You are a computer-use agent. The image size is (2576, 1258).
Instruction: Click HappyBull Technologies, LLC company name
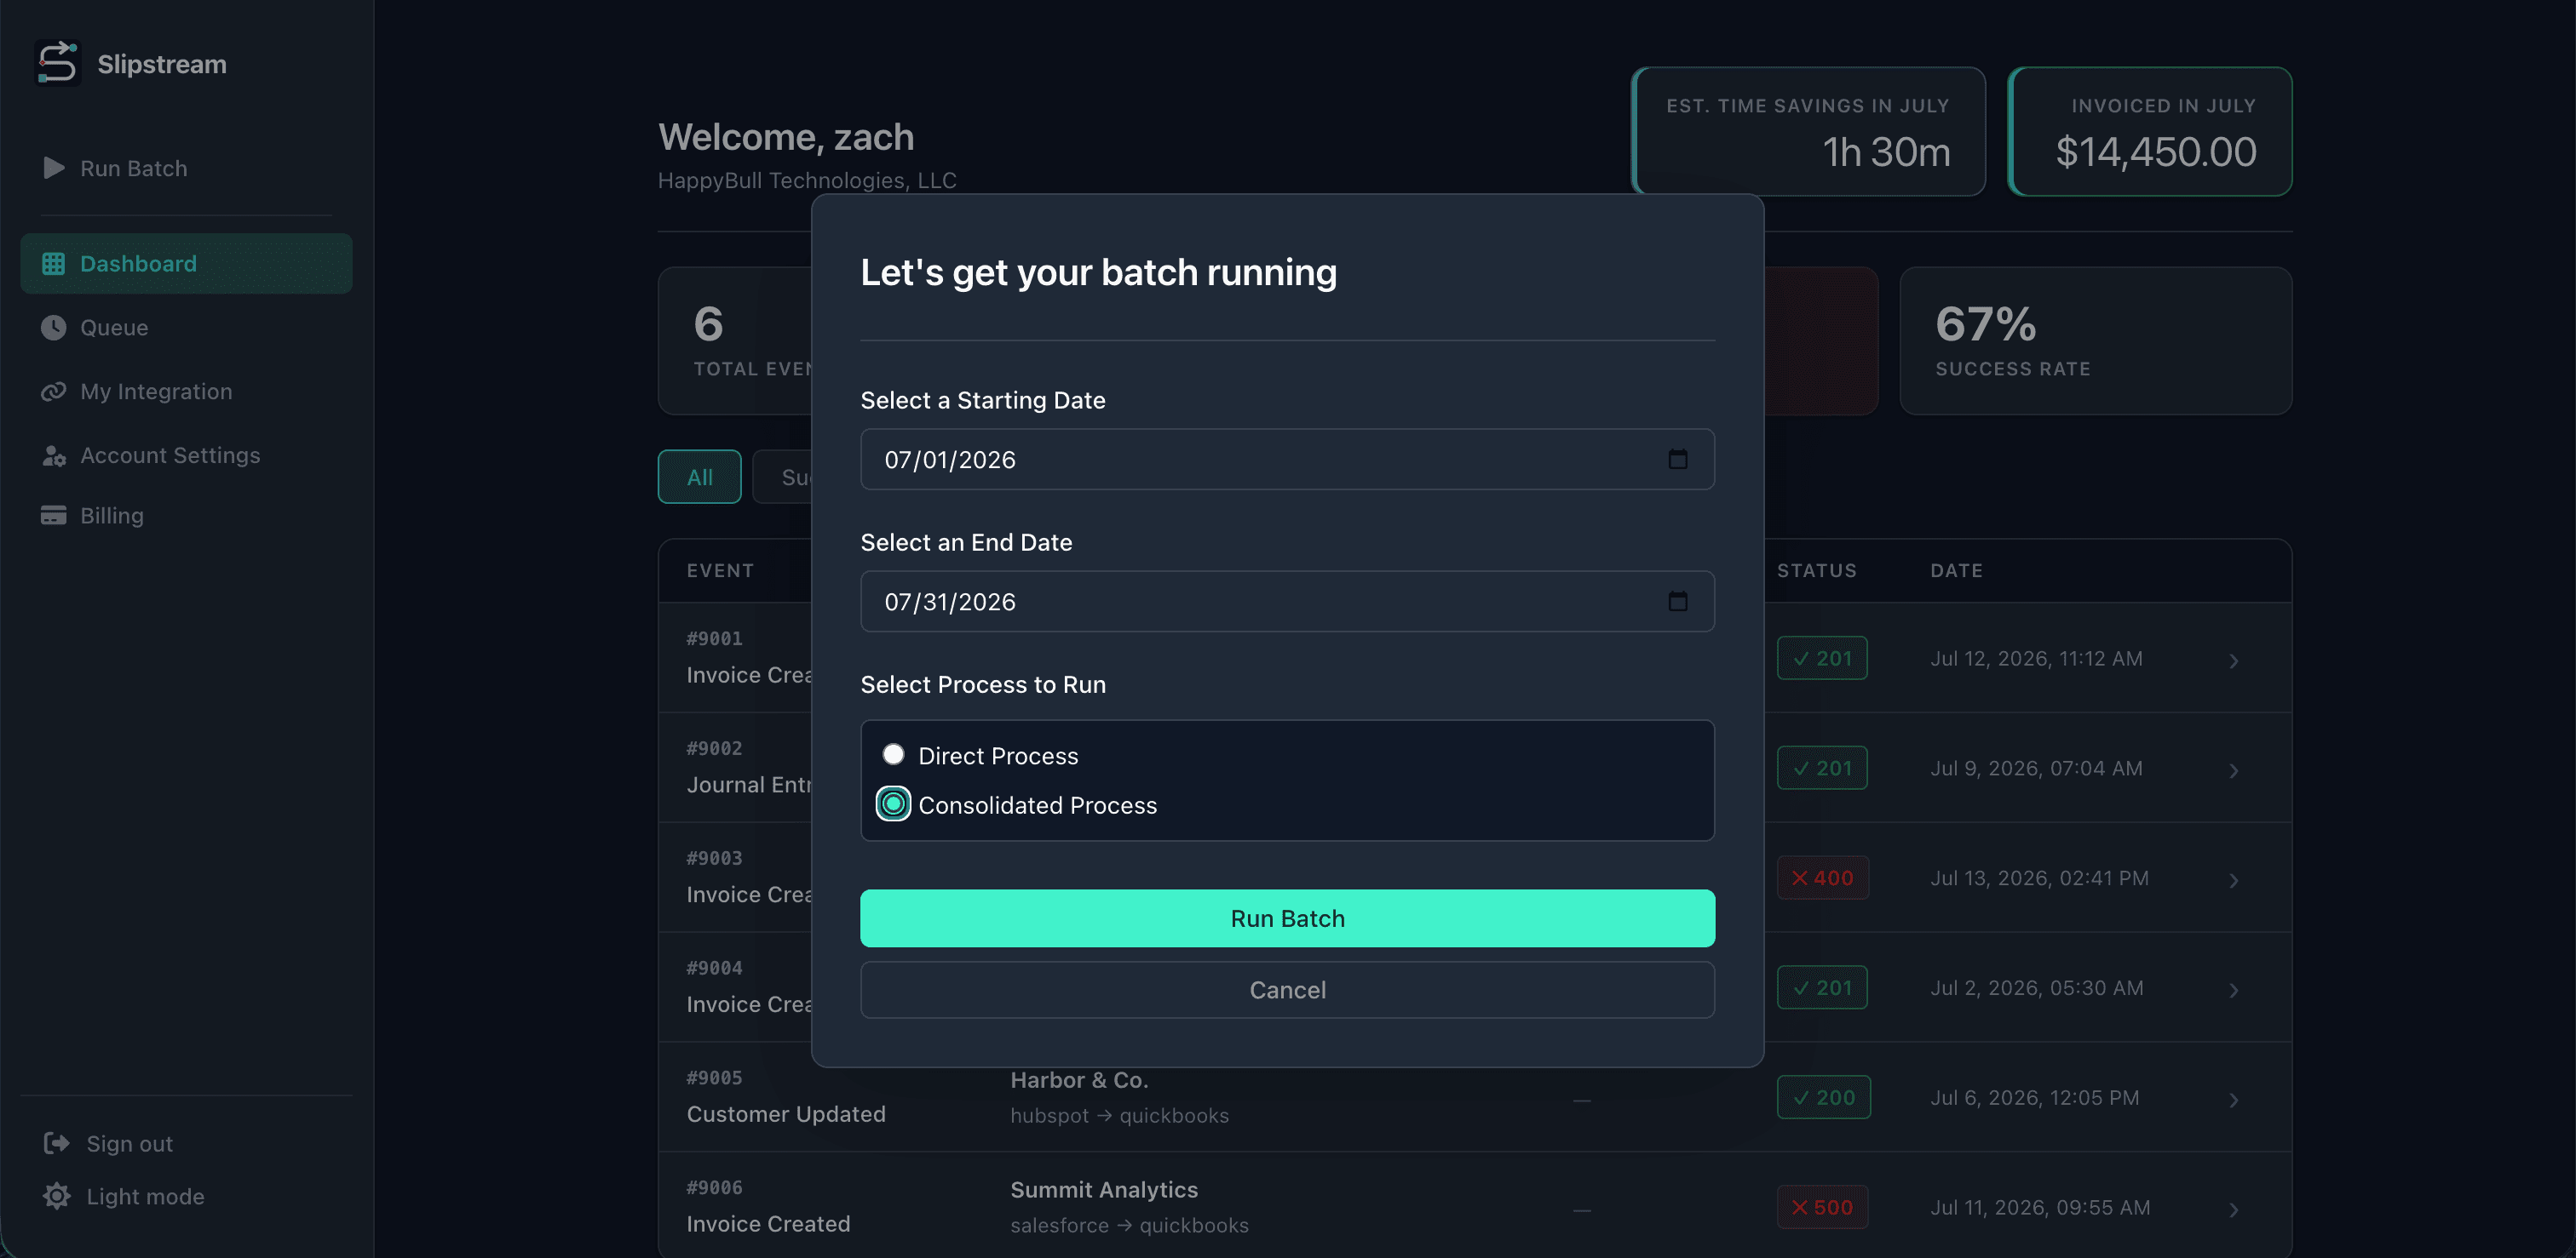pos(807,180)
